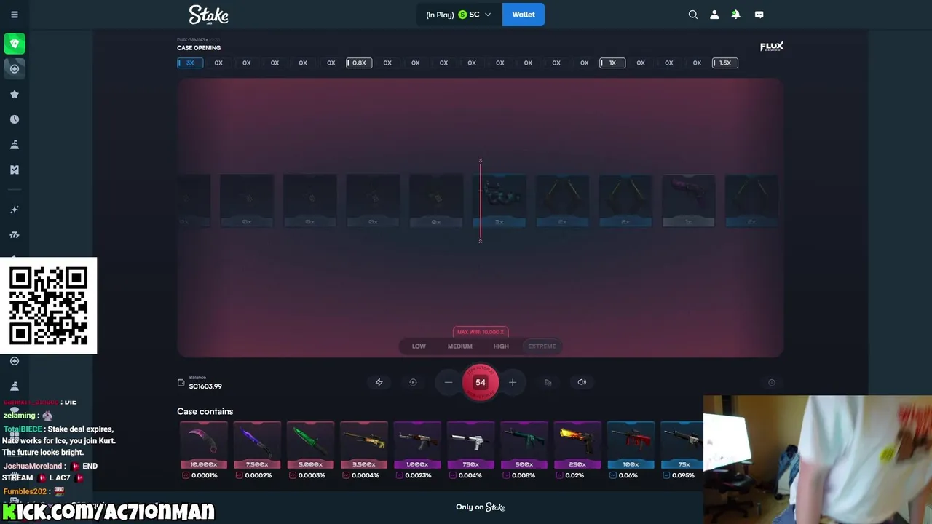Select the 1,000x AK rifle item

417,445
